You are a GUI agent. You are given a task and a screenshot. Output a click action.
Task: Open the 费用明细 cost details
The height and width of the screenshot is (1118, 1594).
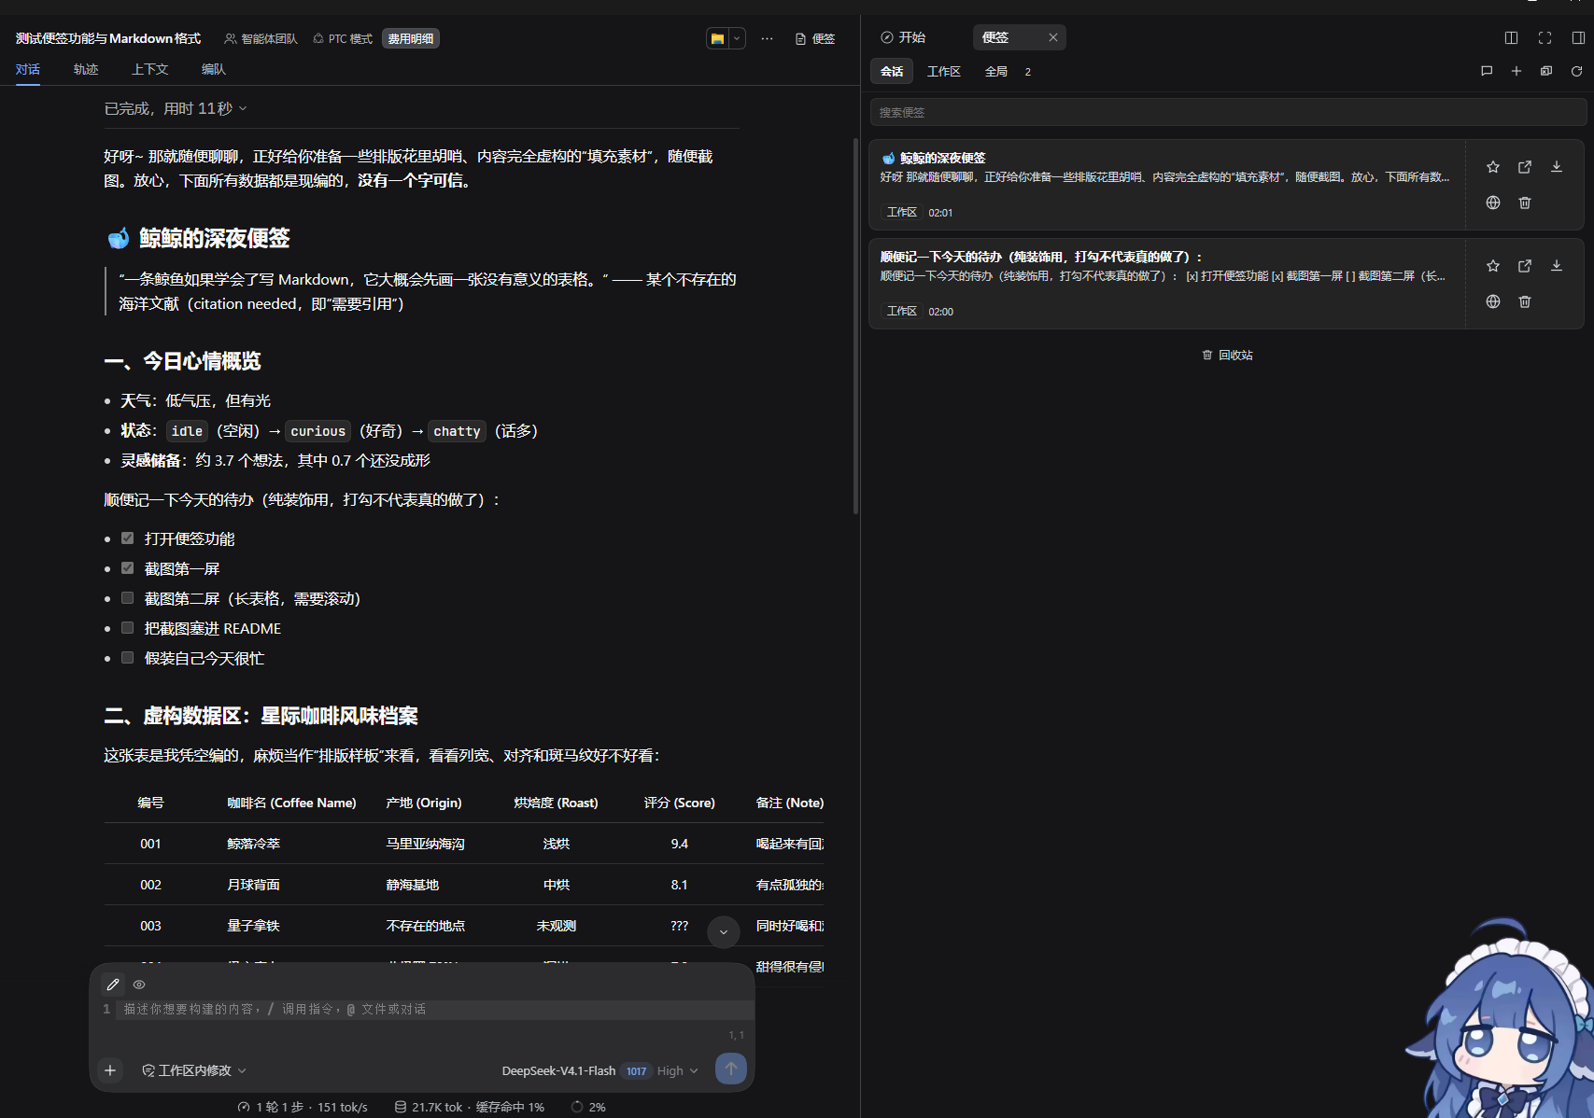pos(411,38)
